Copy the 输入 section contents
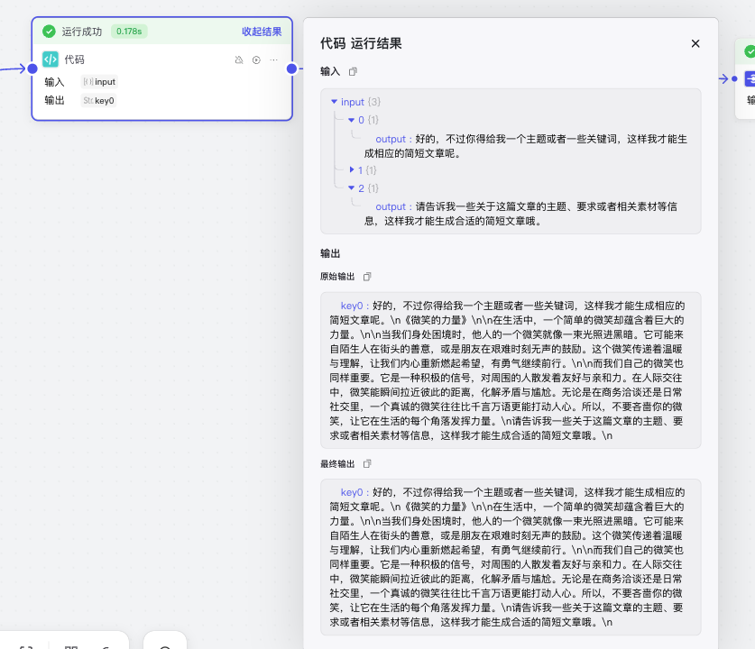This screenshot has width=755, height=649. tap(353, 72)
